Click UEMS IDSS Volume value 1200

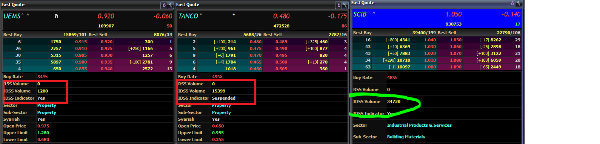tap(43, 91)
